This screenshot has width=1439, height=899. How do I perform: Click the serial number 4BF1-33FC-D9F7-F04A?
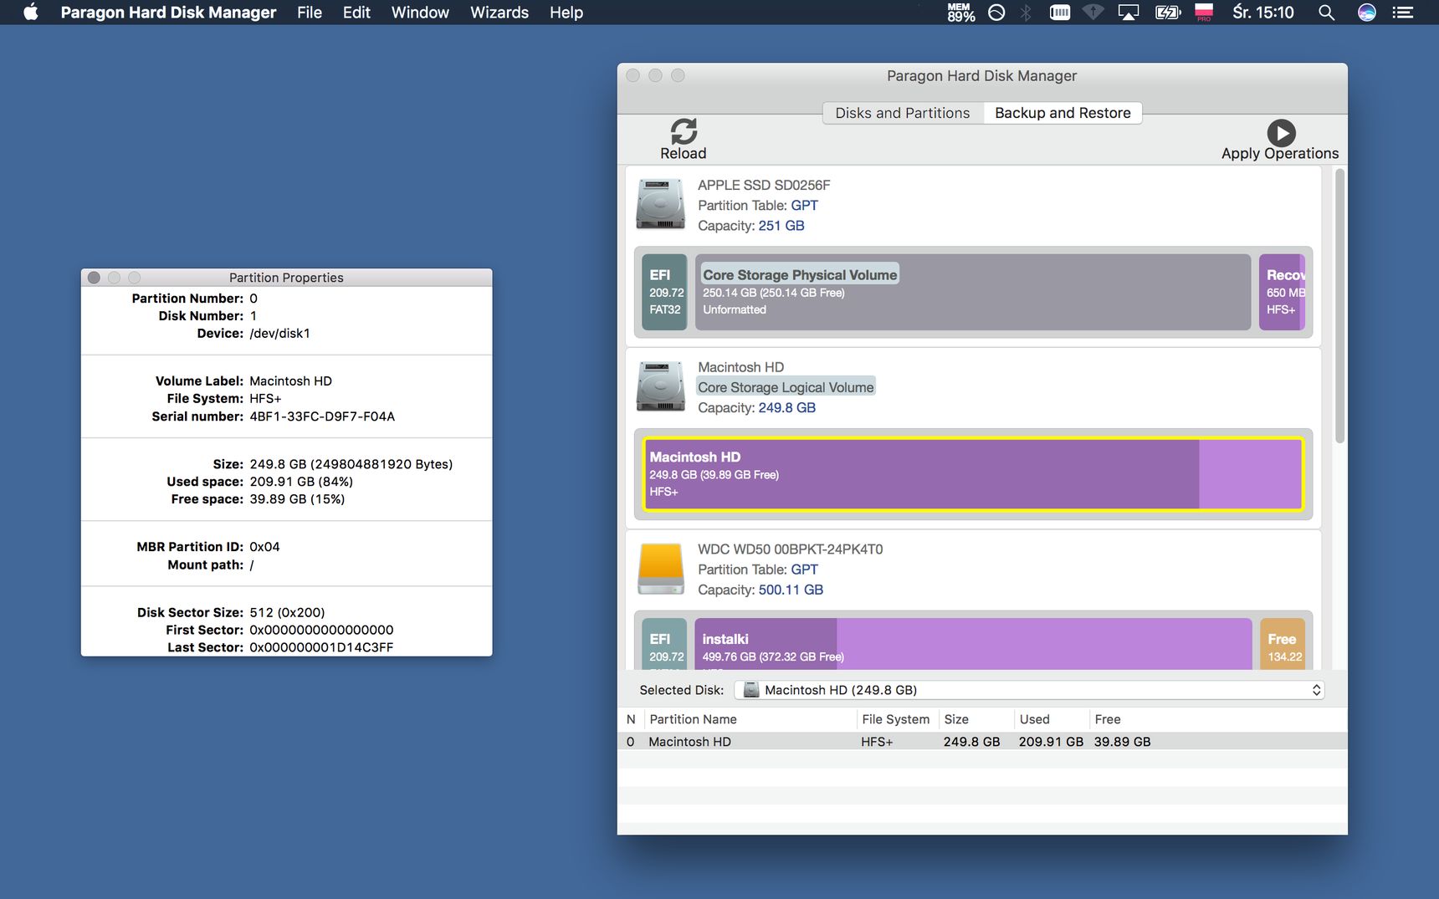point(322,416)
